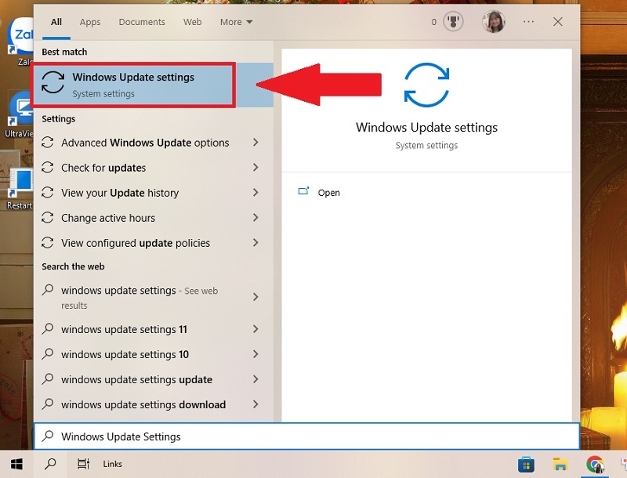The width and height of the screenshot is (627, 478).
Task: Expand the More filter dropdown
Action: [x=236, y=22]
